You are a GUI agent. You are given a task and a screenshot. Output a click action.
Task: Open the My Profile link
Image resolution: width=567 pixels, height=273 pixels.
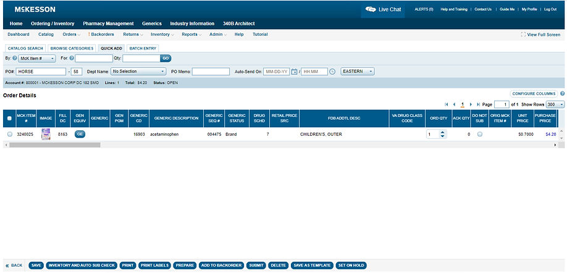529,9
